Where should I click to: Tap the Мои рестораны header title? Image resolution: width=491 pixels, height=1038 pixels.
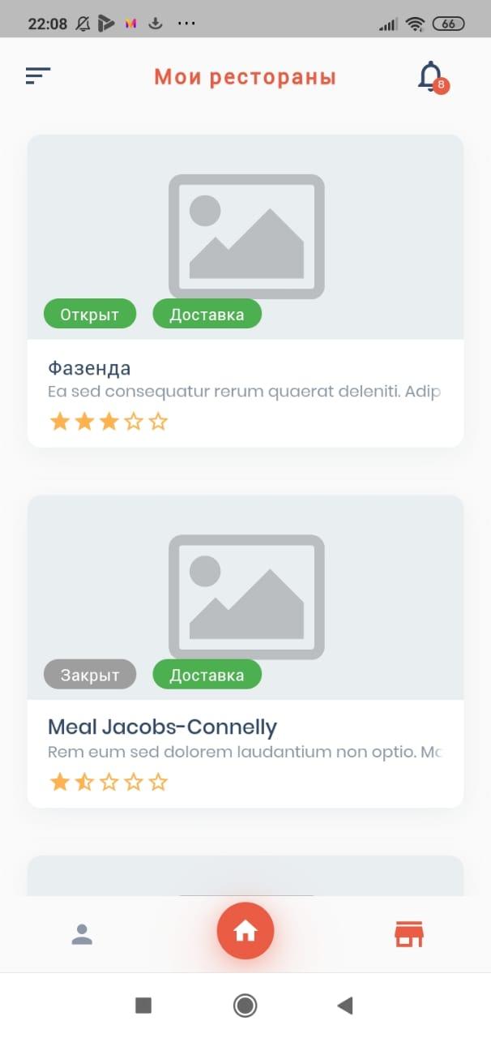(245, 78)
